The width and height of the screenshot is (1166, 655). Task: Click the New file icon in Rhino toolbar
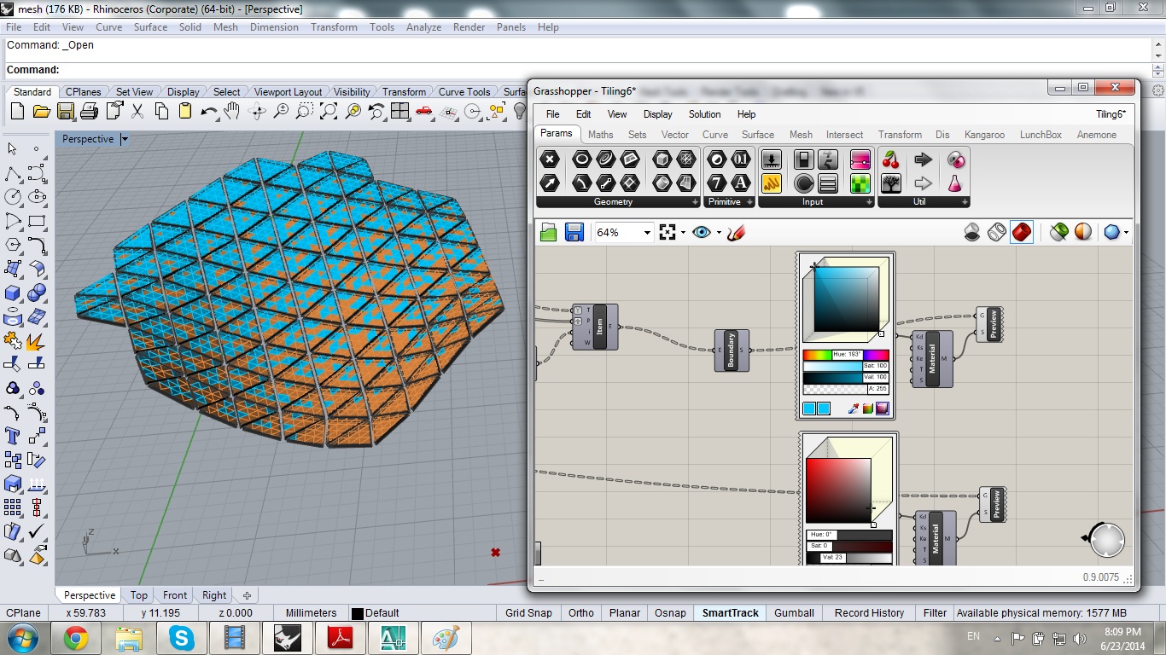click(x=17, y=111)
